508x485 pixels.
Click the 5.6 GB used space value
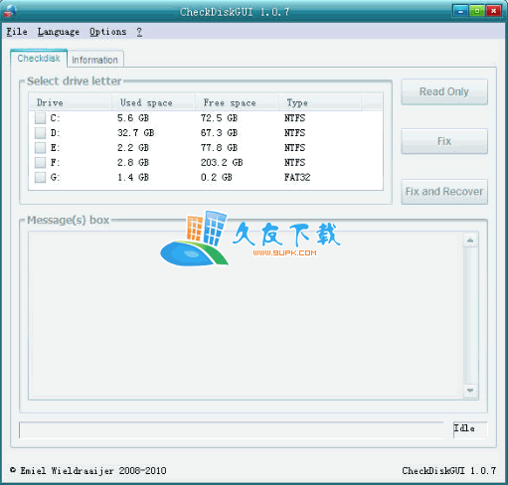tap(133, 118)
